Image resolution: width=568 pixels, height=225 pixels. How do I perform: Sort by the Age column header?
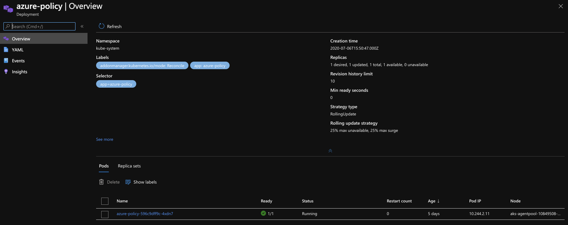click(x=434, y=201)
